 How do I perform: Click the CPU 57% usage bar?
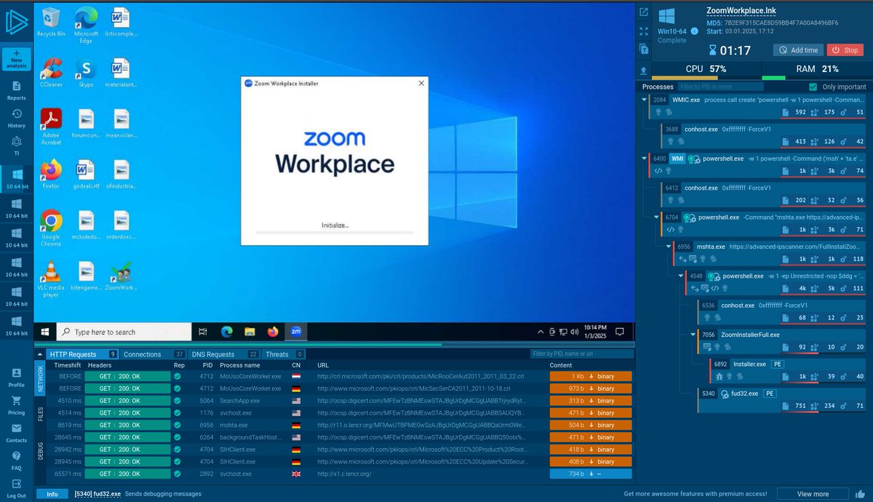click(x=706, y=71)
